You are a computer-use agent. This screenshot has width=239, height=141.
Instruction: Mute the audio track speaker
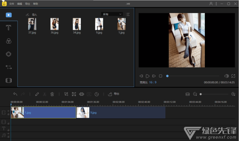(x=8, y=134)
